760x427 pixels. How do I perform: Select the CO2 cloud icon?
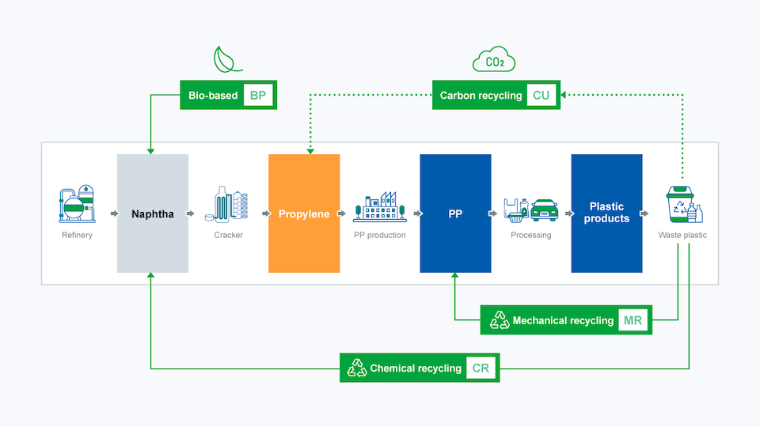tap(494, 60)
